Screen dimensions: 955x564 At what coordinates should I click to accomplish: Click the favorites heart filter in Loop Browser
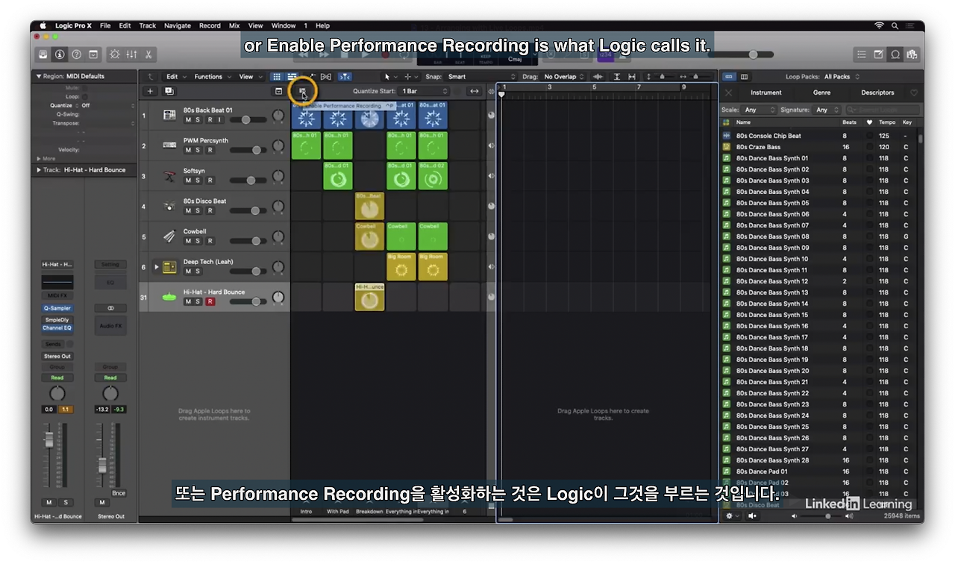click(x=914, y=93)
